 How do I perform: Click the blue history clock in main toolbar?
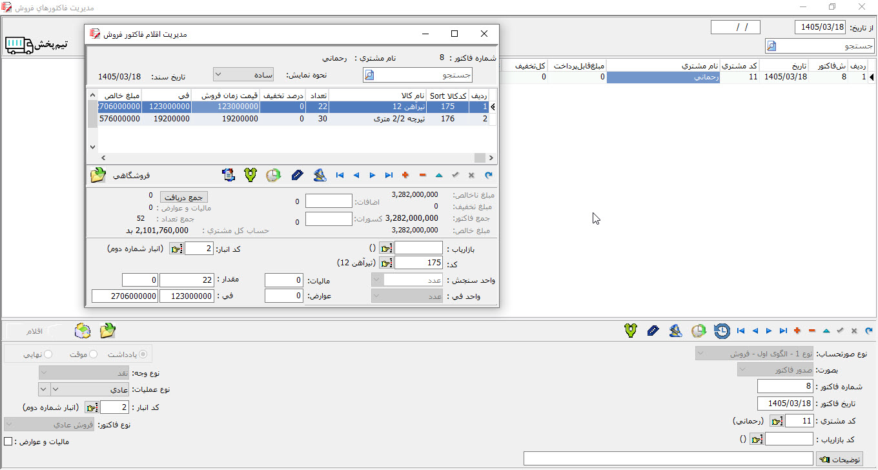pos(722,331)
